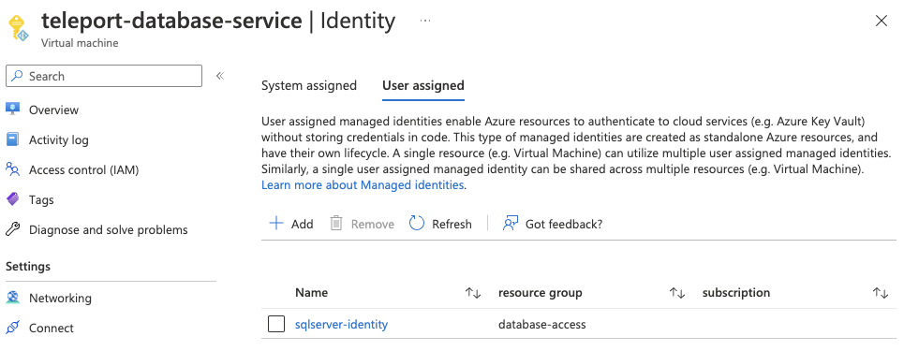
Task: Click the teleport-database-service title text
Action: (x=171, y=21)
